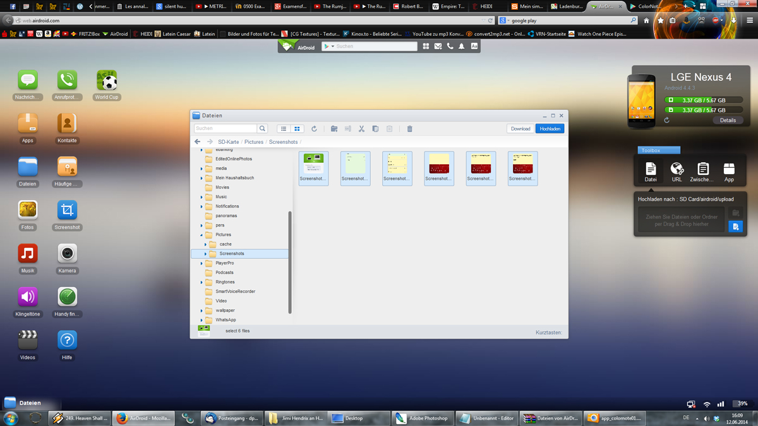
Task: Click the folder tree vertical scrollbar
Action: point(290,262)
